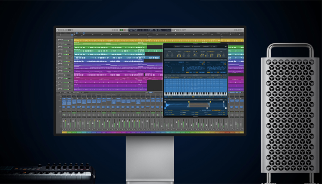Open the Snap pop-up menu set to Smart
The width and height of the screenshot is (322, 184).
click(x=212, y=33)
